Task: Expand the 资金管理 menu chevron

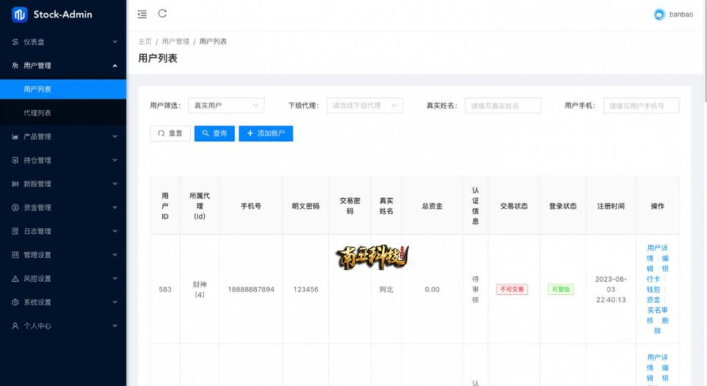Action: (x=115, y=207)
